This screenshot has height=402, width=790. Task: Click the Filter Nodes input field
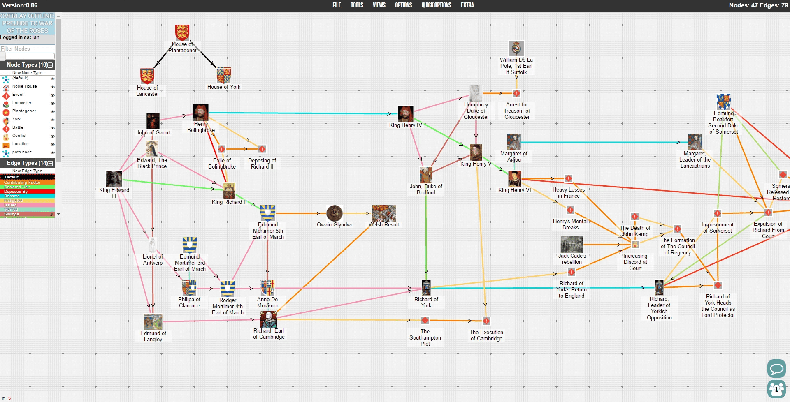(x=28, y=49)
